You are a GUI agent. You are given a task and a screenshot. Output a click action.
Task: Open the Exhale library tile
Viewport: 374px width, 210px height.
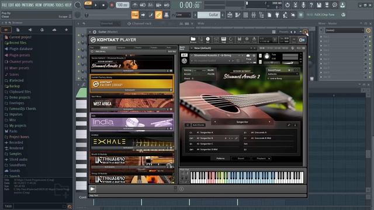[132, 141]
